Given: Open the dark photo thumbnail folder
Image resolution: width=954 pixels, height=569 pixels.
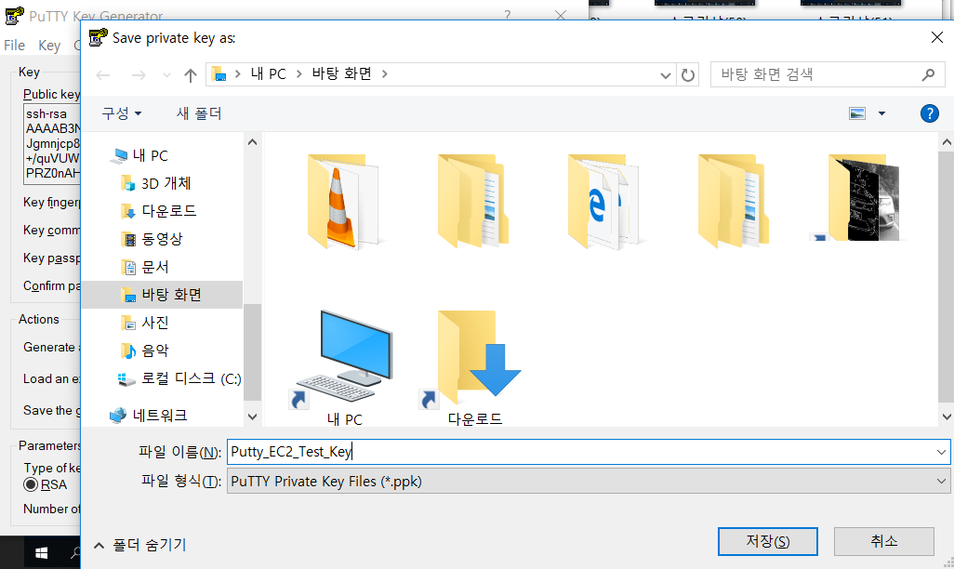Looking at the screenshot, I should coord(864,198).
